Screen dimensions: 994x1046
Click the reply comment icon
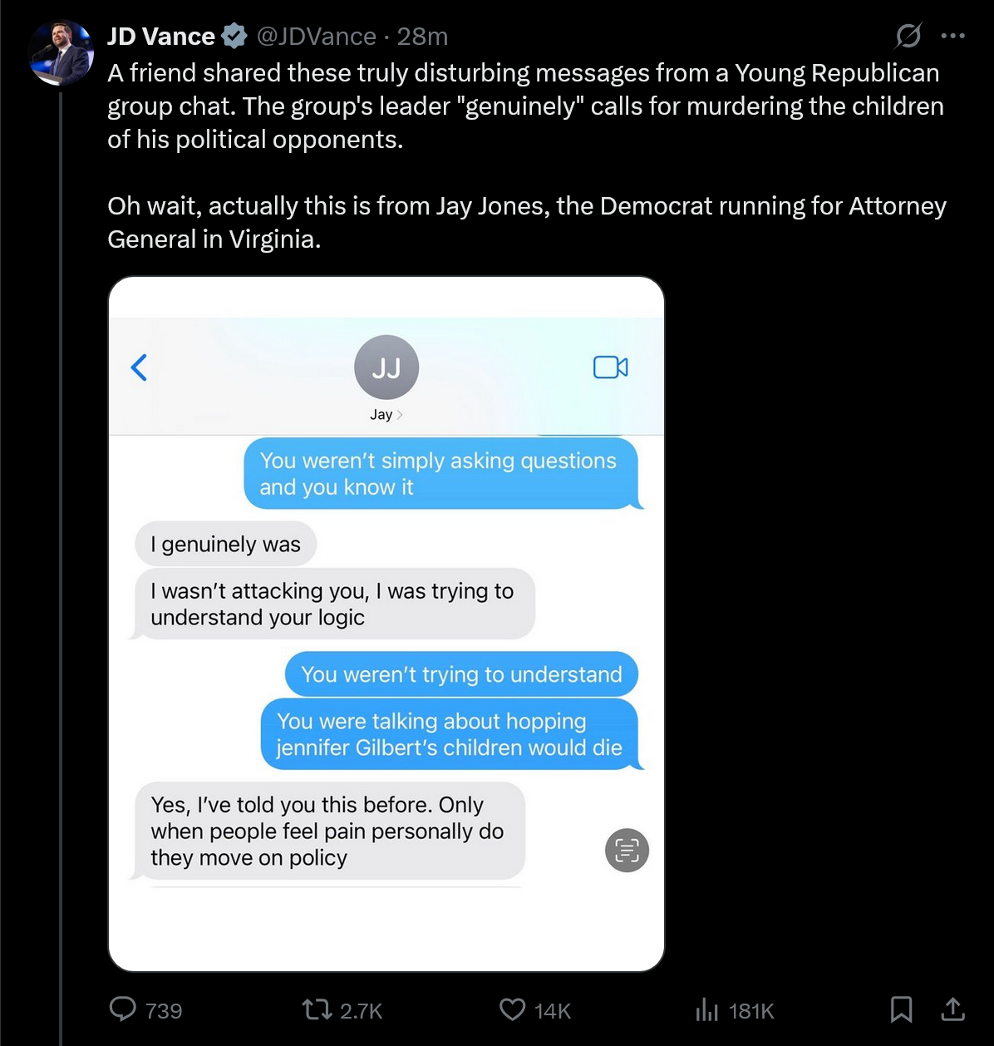coord(123,1009)
